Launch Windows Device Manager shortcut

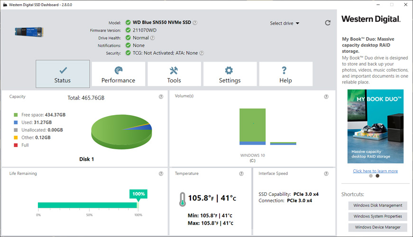click(x=378, y=227)
